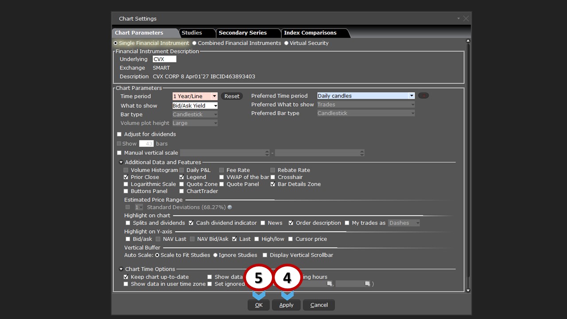Check the Crosshair option
This screenshot has width=567, height=319.
pos(272,177)
